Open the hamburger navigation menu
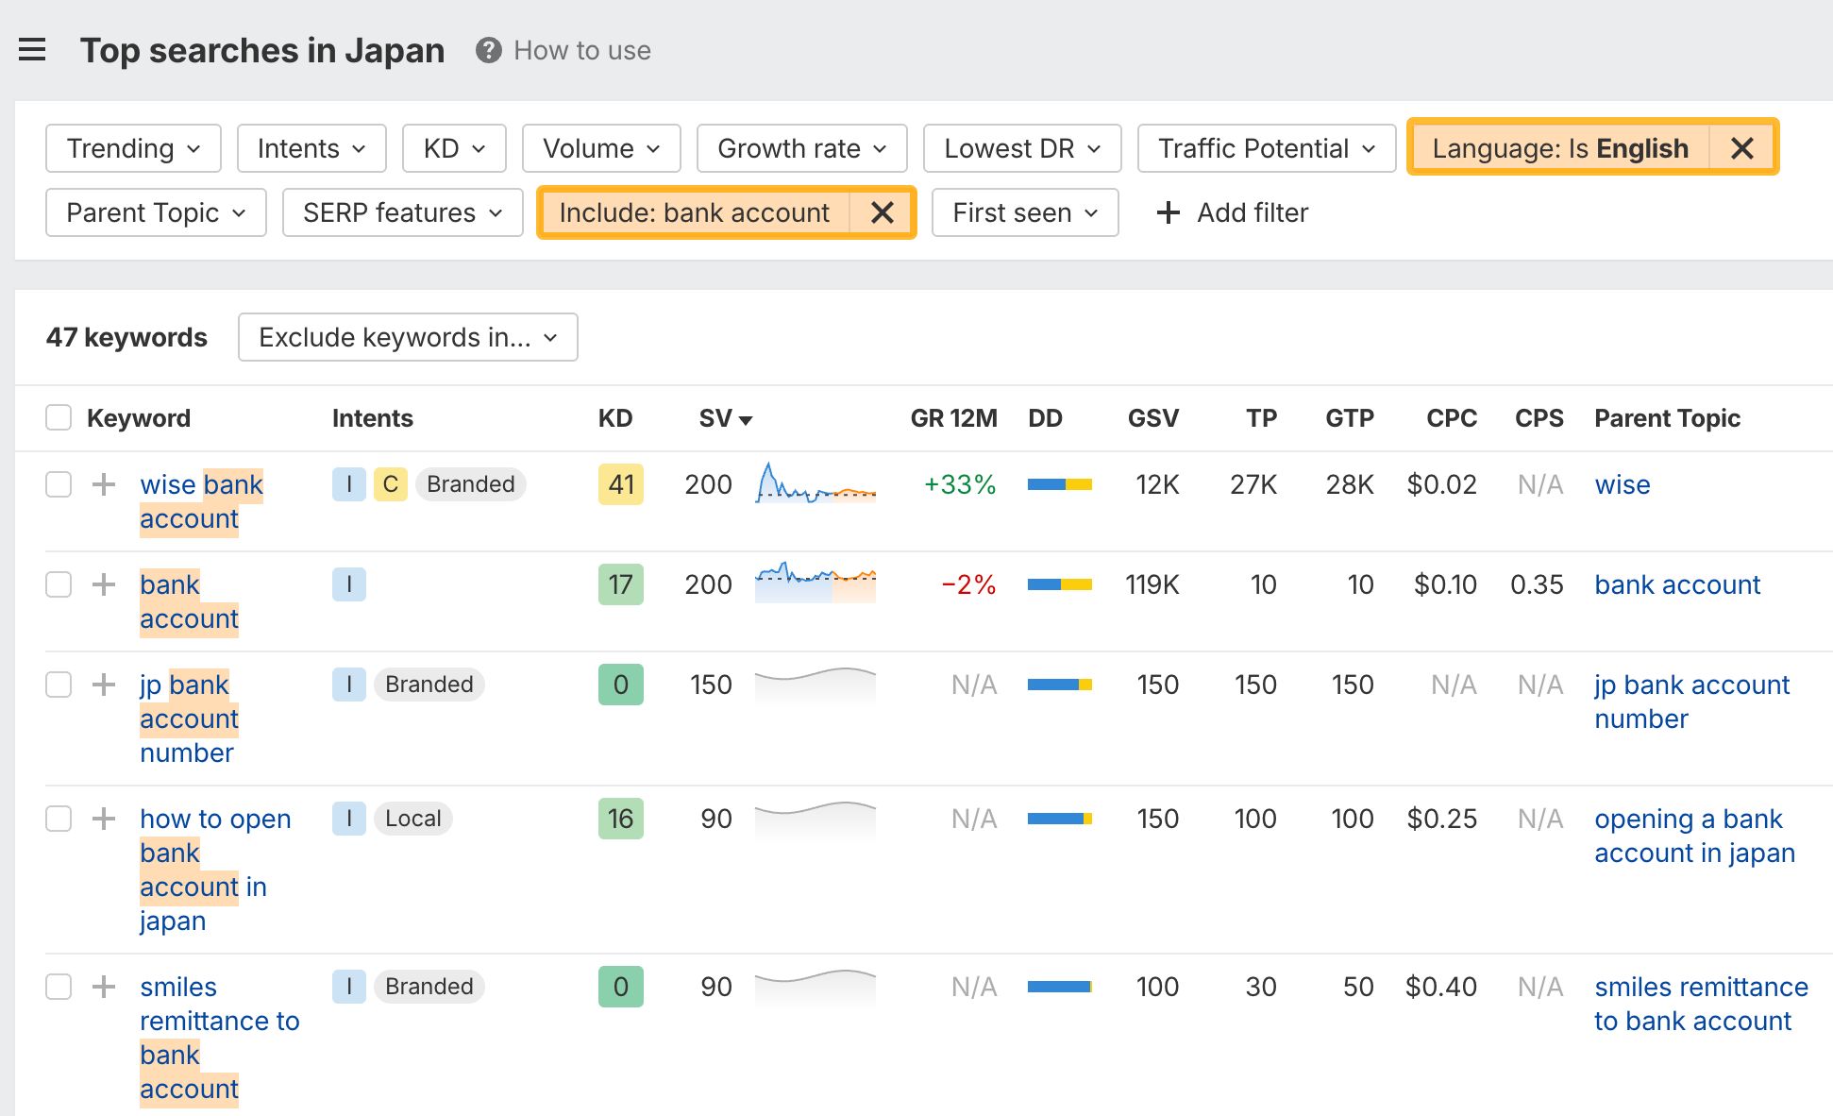The width and height of the screenshot is (1833, 1116). point(32,50)
